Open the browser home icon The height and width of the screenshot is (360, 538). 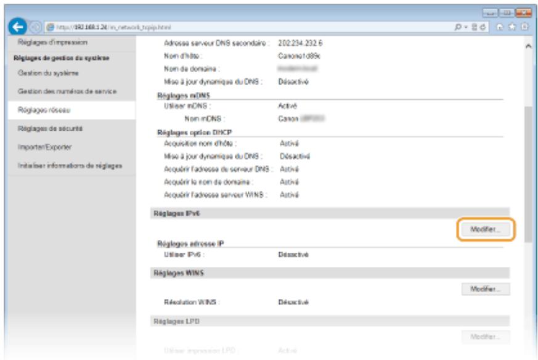pos(500,27)
